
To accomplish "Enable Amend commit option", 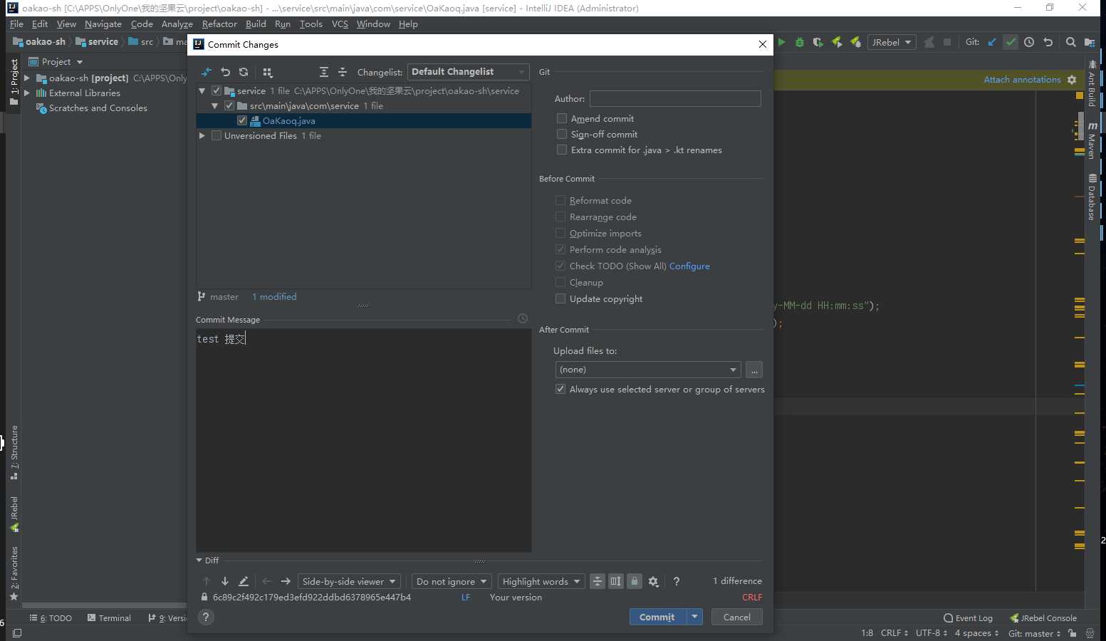I will (x=562, y=119).
